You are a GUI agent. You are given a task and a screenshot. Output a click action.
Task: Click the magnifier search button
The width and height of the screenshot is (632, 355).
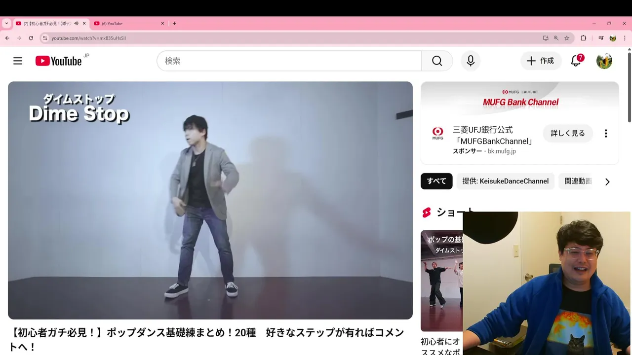[437, 61]
